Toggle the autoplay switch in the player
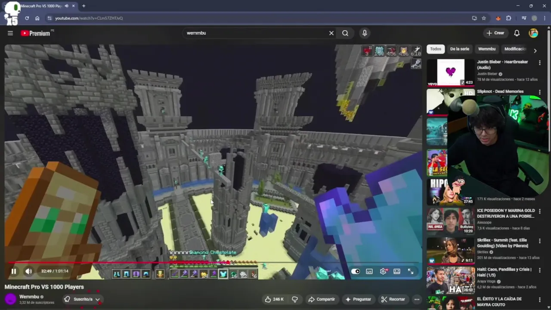Image resolution: width=551 pixels, height=310 pixels. coord(356,271)
